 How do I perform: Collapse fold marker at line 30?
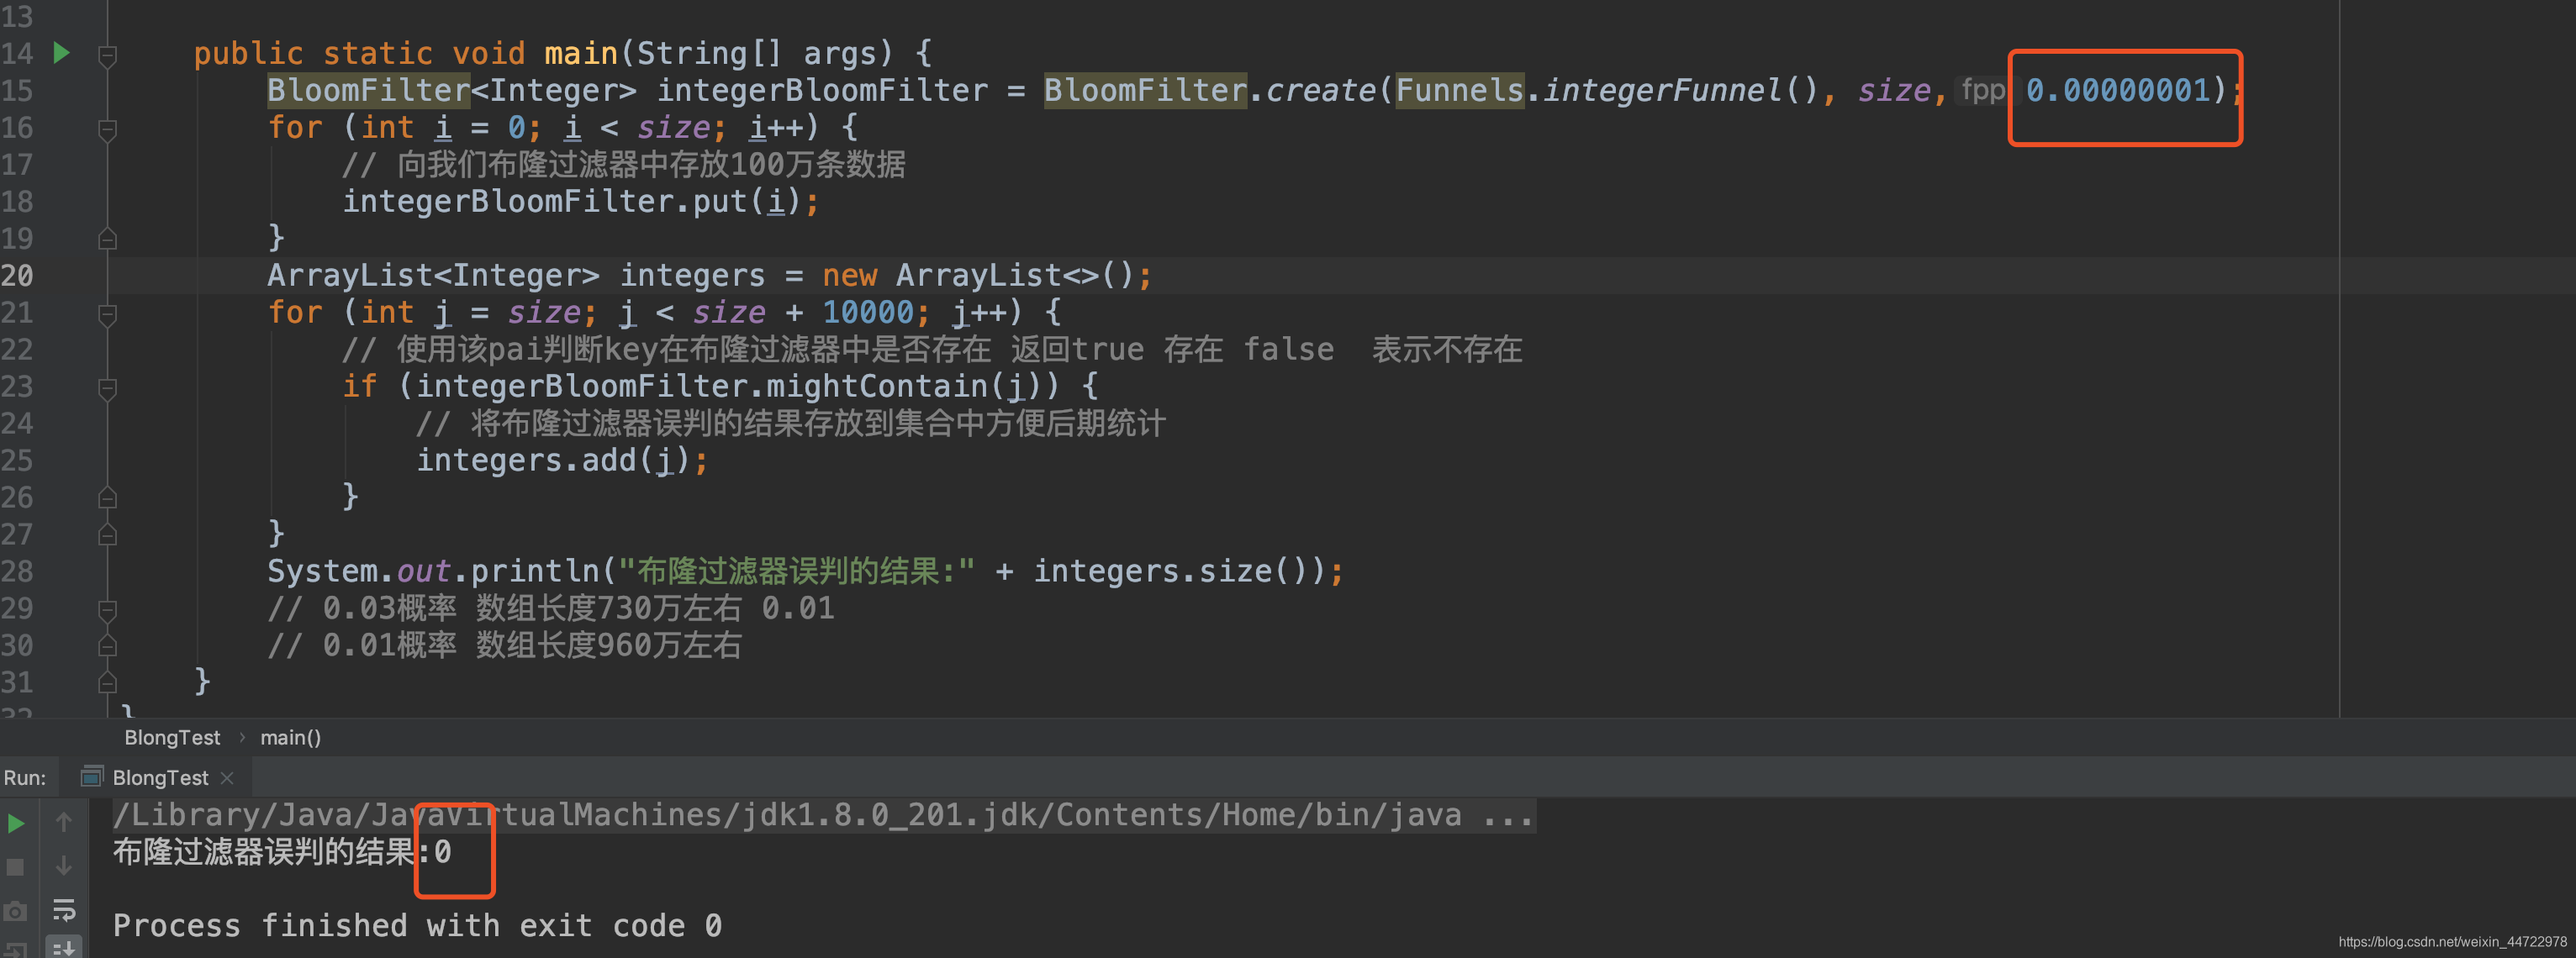point(108,645)
